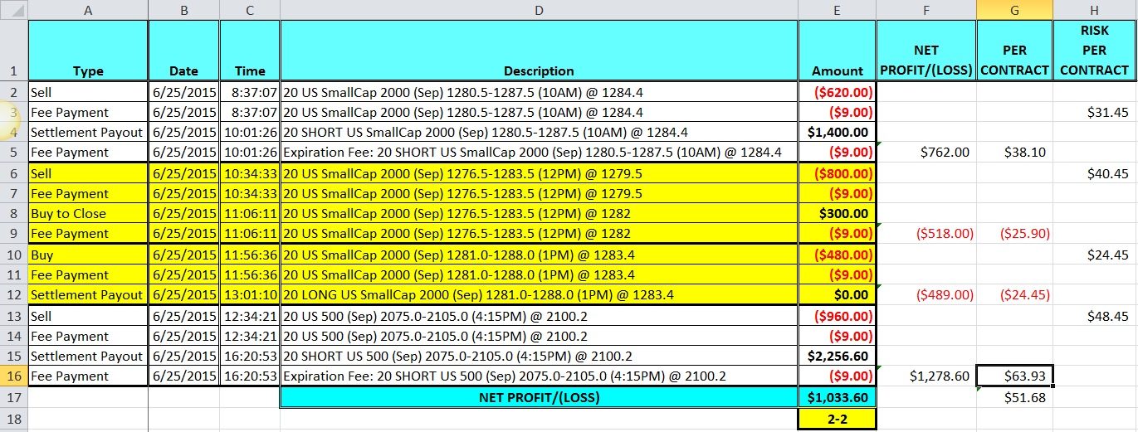Click the Time header cell
This screenshot has height=432, width=1138.
250,50
